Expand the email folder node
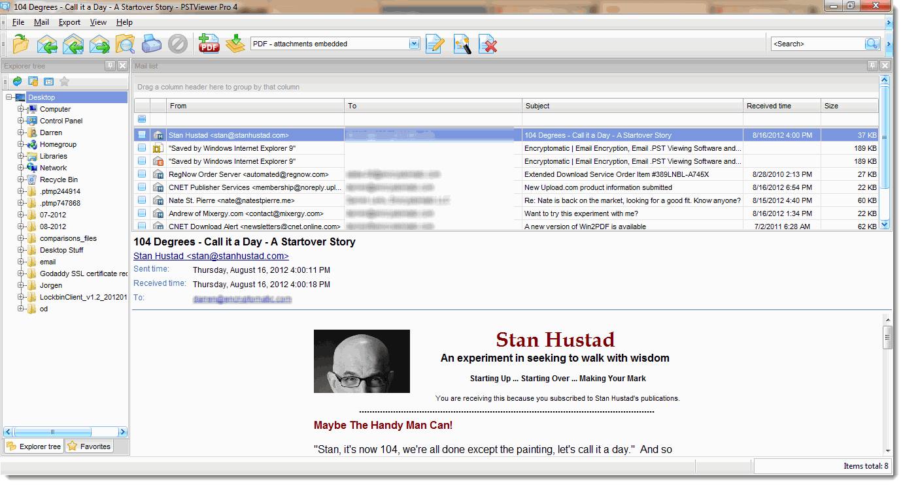 coord(20,262)
